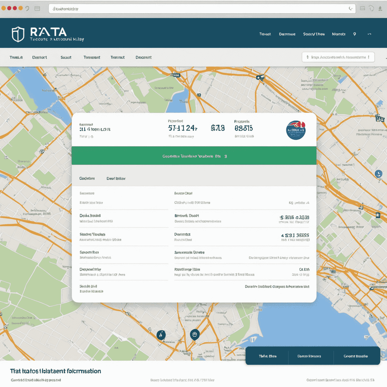Click the search field in the sub-navigation bar
387x387 pixels.
[x=338, y=57]
